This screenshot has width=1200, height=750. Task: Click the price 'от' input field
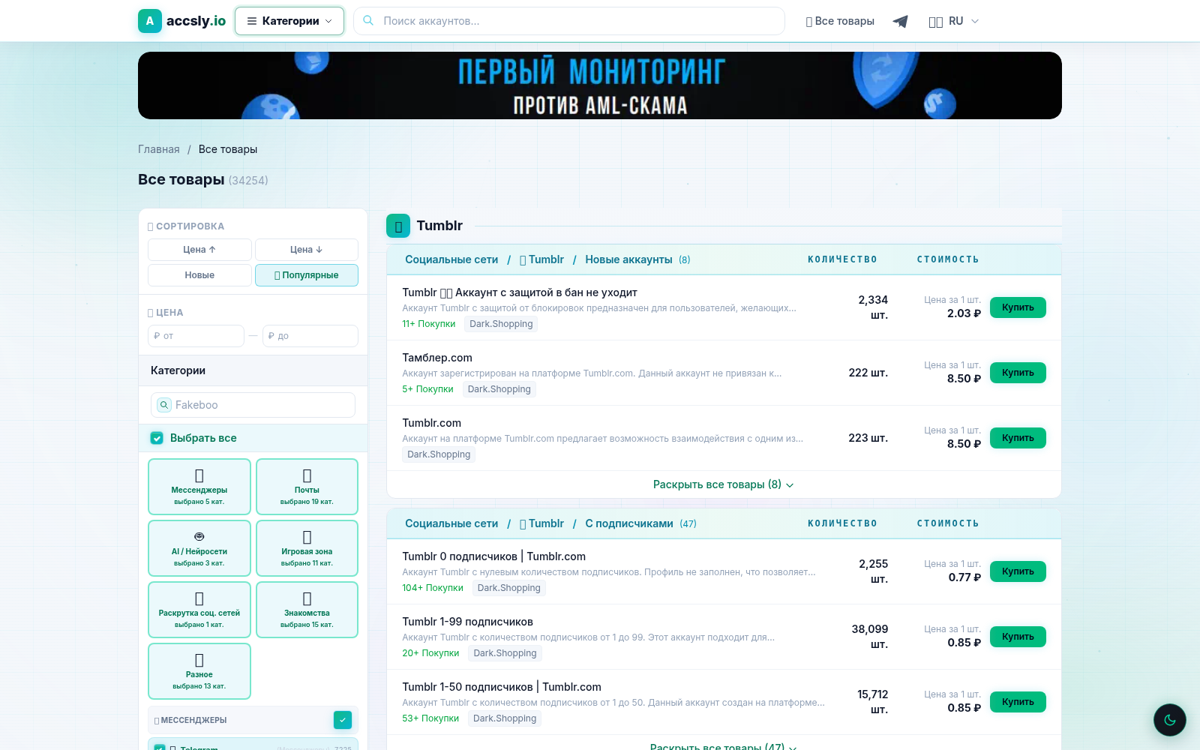[x=196, y=336]
